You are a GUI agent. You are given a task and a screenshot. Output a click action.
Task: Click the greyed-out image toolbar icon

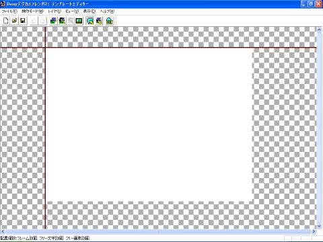coord(71,21)
